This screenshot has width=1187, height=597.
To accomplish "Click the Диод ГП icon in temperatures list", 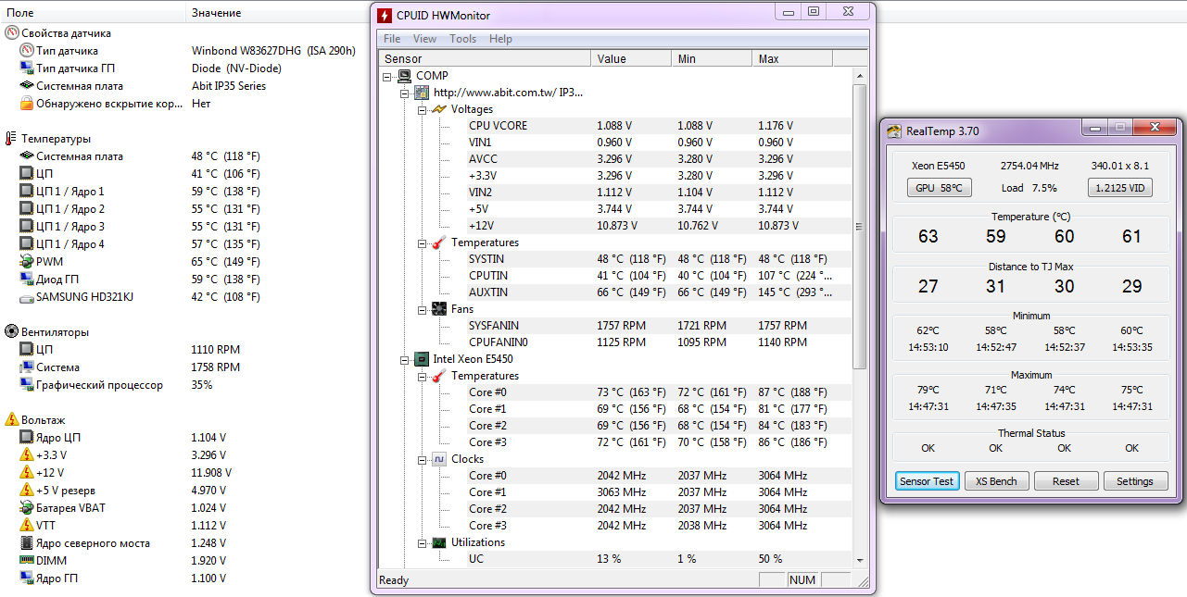I will [26, 280].
